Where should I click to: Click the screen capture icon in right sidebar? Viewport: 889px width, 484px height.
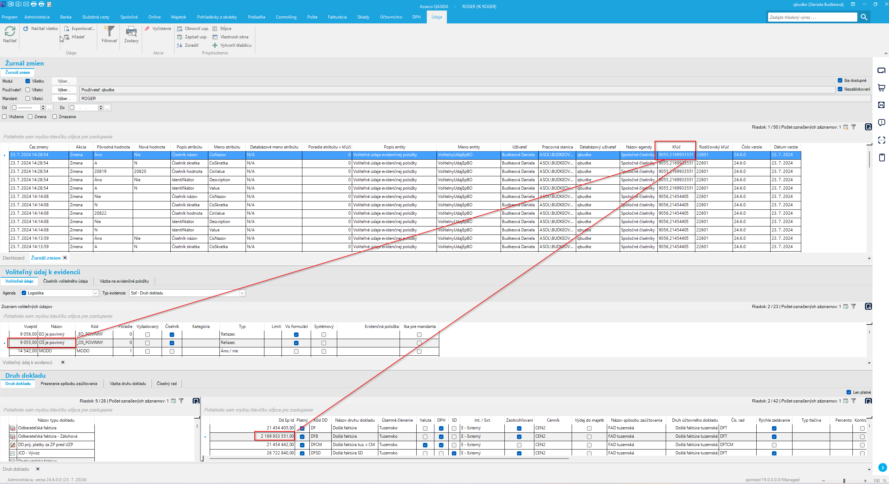pos(882,140)
